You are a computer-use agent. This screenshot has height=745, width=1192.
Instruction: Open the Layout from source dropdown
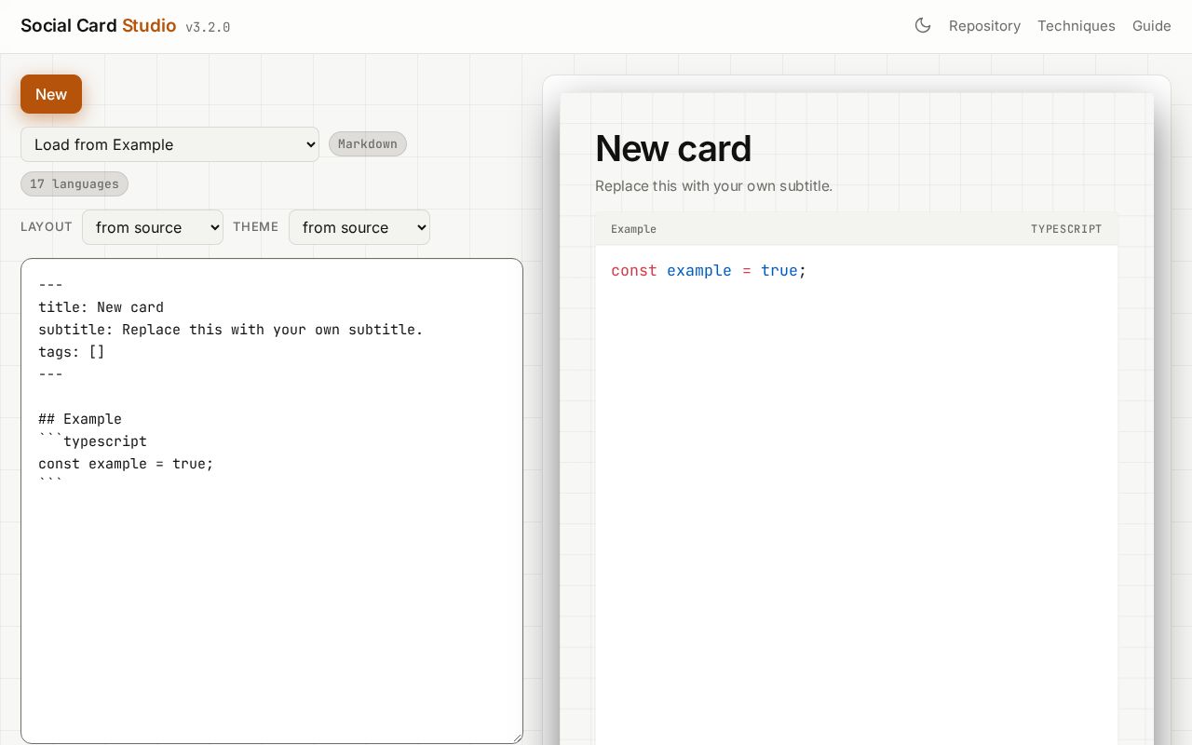tap(153, 227)
